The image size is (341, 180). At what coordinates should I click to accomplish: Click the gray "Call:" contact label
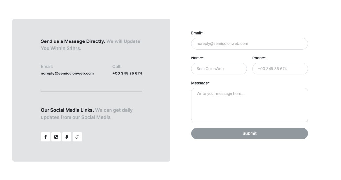(x=117, y=66)
